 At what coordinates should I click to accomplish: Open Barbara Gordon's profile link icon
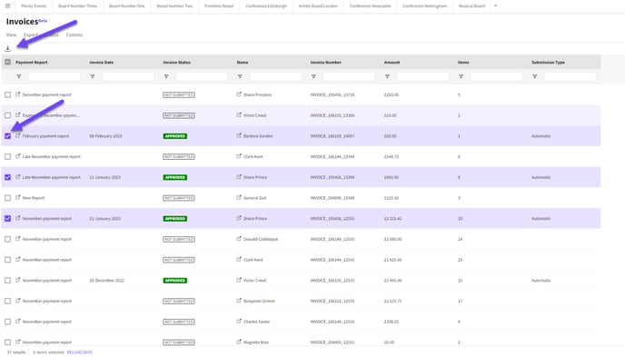pos(239,135)
